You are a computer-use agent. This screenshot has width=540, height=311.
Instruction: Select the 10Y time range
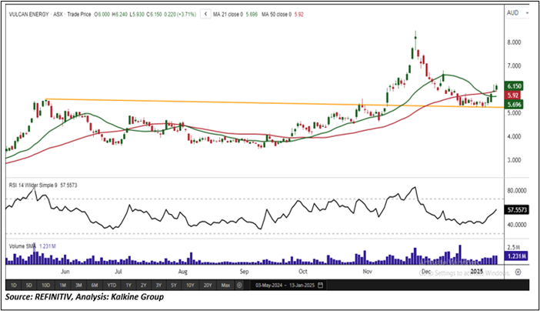(x=190, y=285)
